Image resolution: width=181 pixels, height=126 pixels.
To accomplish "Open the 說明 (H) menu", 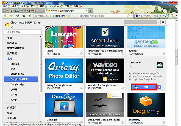I will (x=78, y=6).
